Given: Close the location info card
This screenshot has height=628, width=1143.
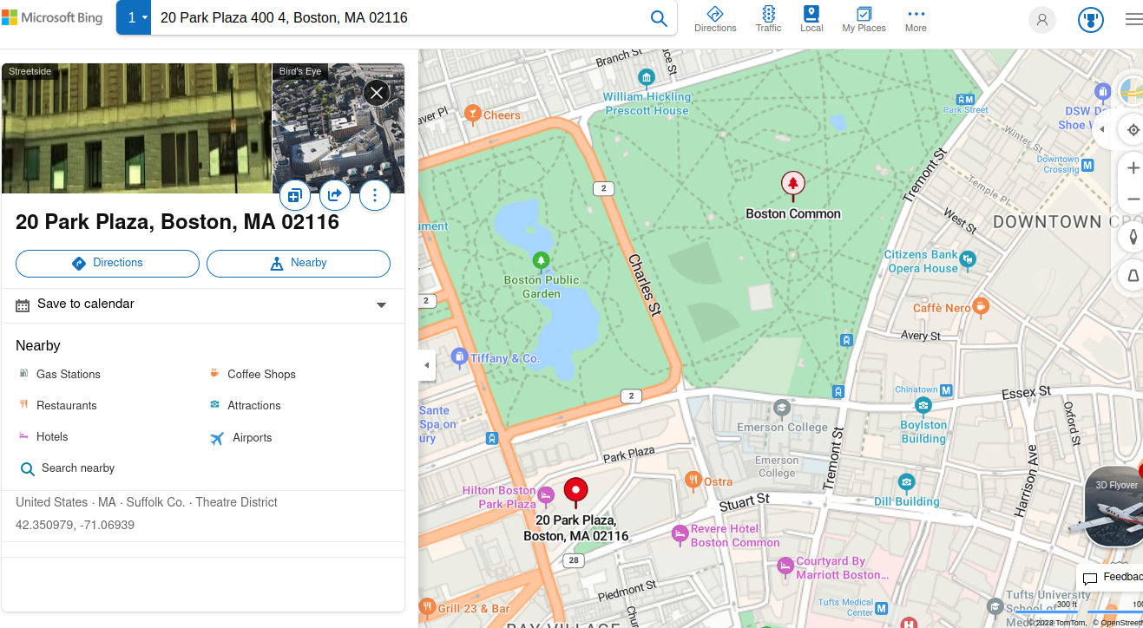Looking at the screenshot, I should (376, 93).
